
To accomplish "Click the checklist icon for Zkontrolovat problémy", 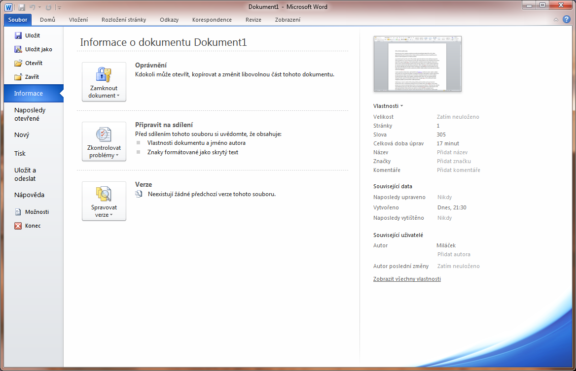I will coord(104,135).
